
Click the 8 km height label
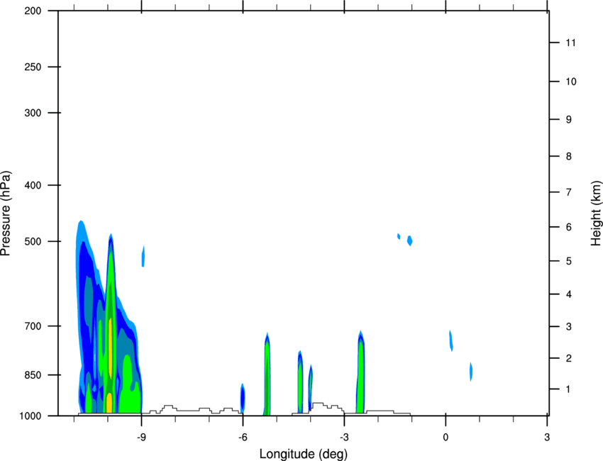click(x=569, y=156)
